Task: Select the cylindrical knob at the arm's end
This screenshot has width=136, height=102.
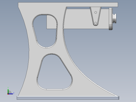Action: click(115, 19)
